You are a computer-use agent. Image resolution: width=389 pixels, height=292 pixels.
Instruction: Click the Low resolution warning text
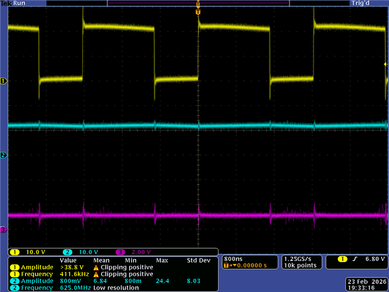click(116, 288)
